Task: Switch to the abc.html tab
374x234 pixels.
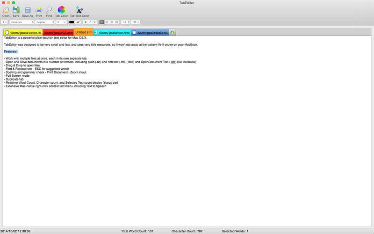Action: (x=112, y=32)
